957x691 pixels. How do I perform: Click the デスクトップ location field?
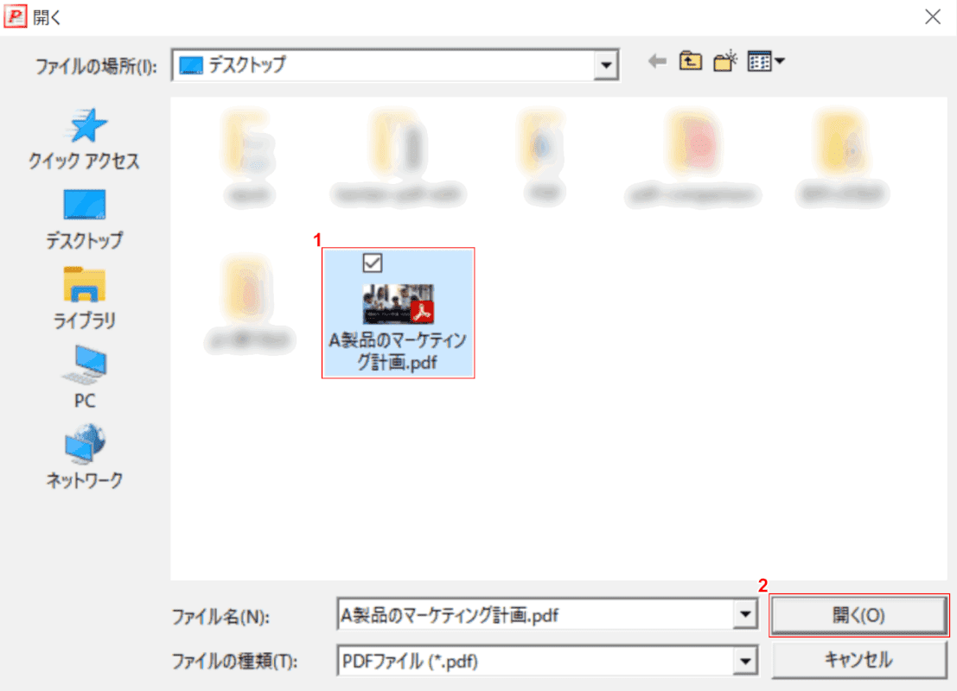point(384,65)
